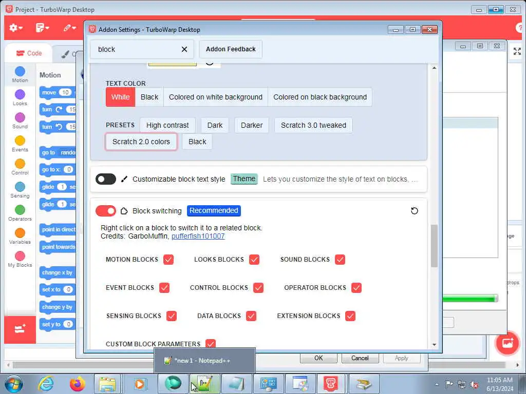The width and height of the screenshot is (526, 394).
Task: Launch Firefox from taskbar
Action: pos(77,384)
